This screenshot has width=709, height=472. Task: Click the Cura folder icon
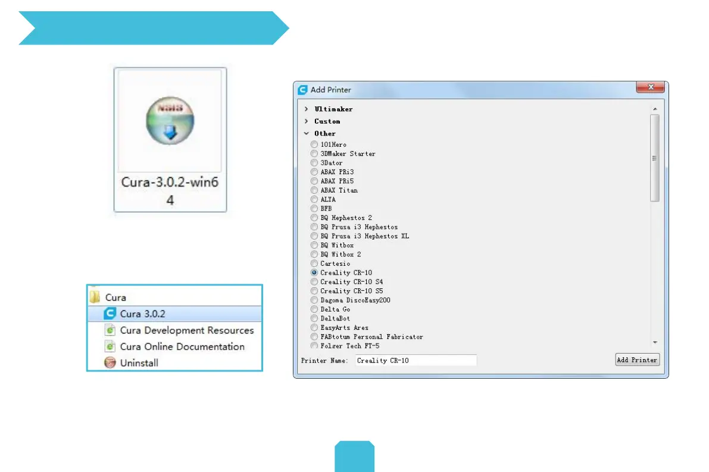[95, 297]
